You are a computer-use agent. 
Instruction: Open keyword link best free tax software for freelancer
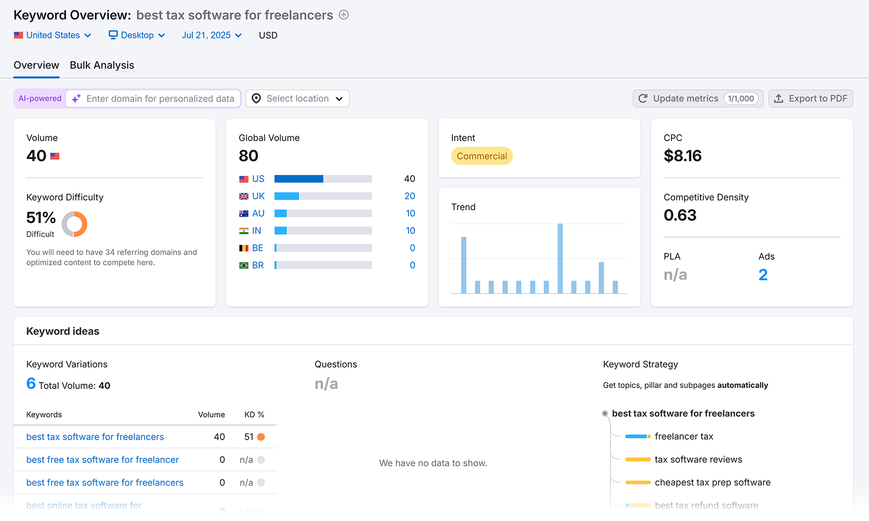click(x=103, y=460)
